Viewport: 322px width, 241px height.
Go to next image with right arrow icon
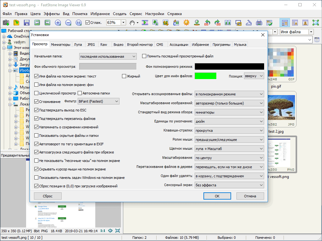[x=47, y=23]
